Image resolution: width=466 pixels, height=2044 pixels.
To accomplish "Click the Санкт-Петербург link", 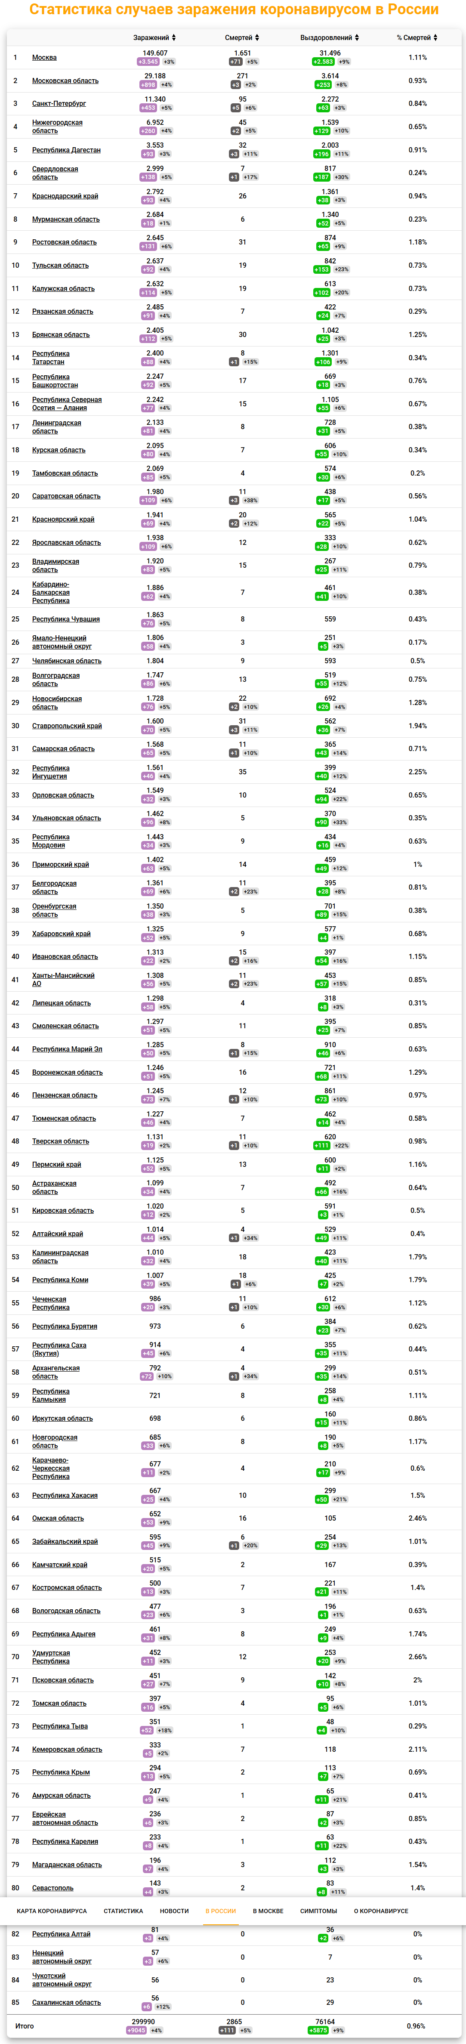I will (59, 103).
